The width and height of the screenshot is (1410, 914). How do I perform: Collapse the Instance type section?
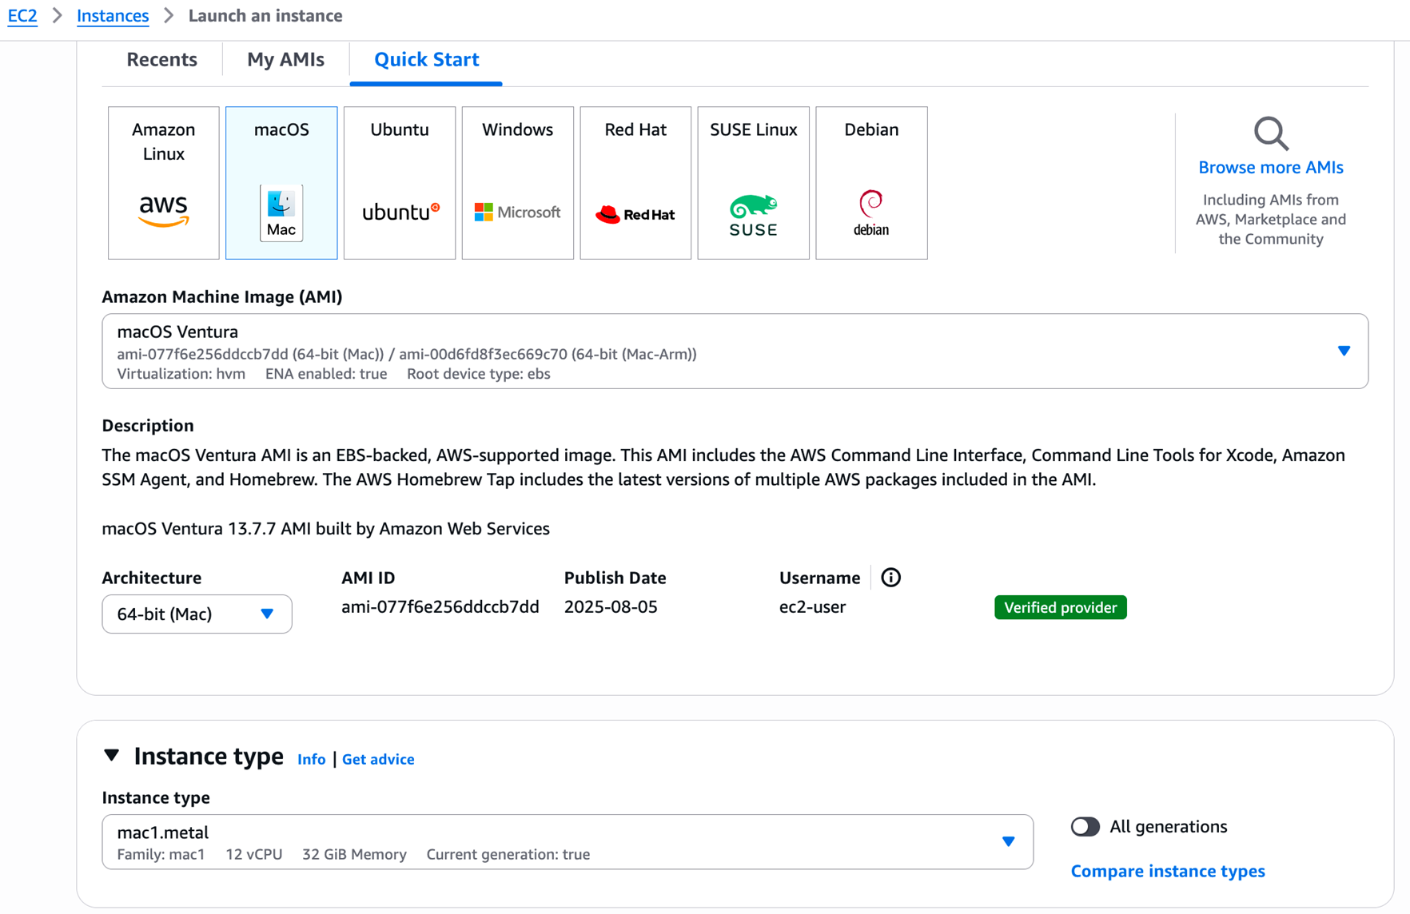tap(112, 755)
